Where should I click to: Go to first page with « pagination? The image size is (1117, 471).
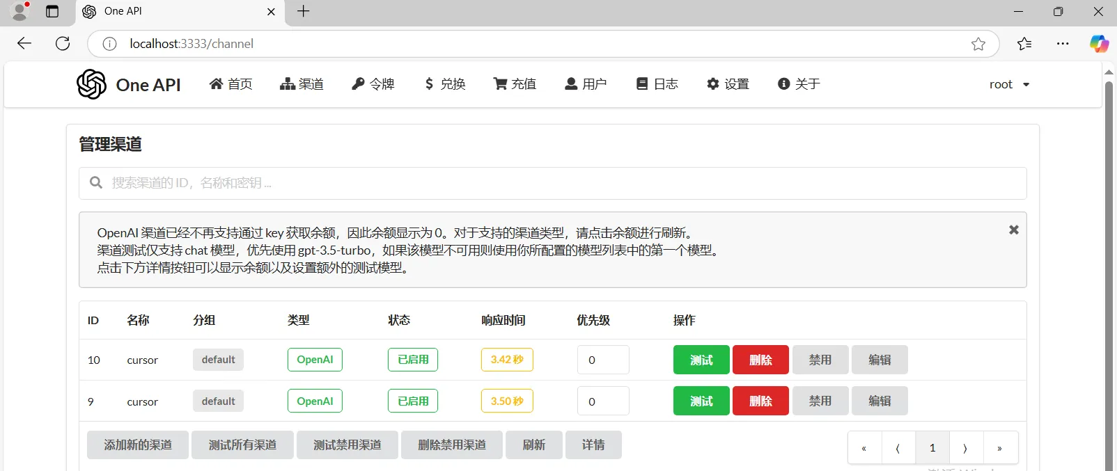pyautogui.click(x=864, y=448)
